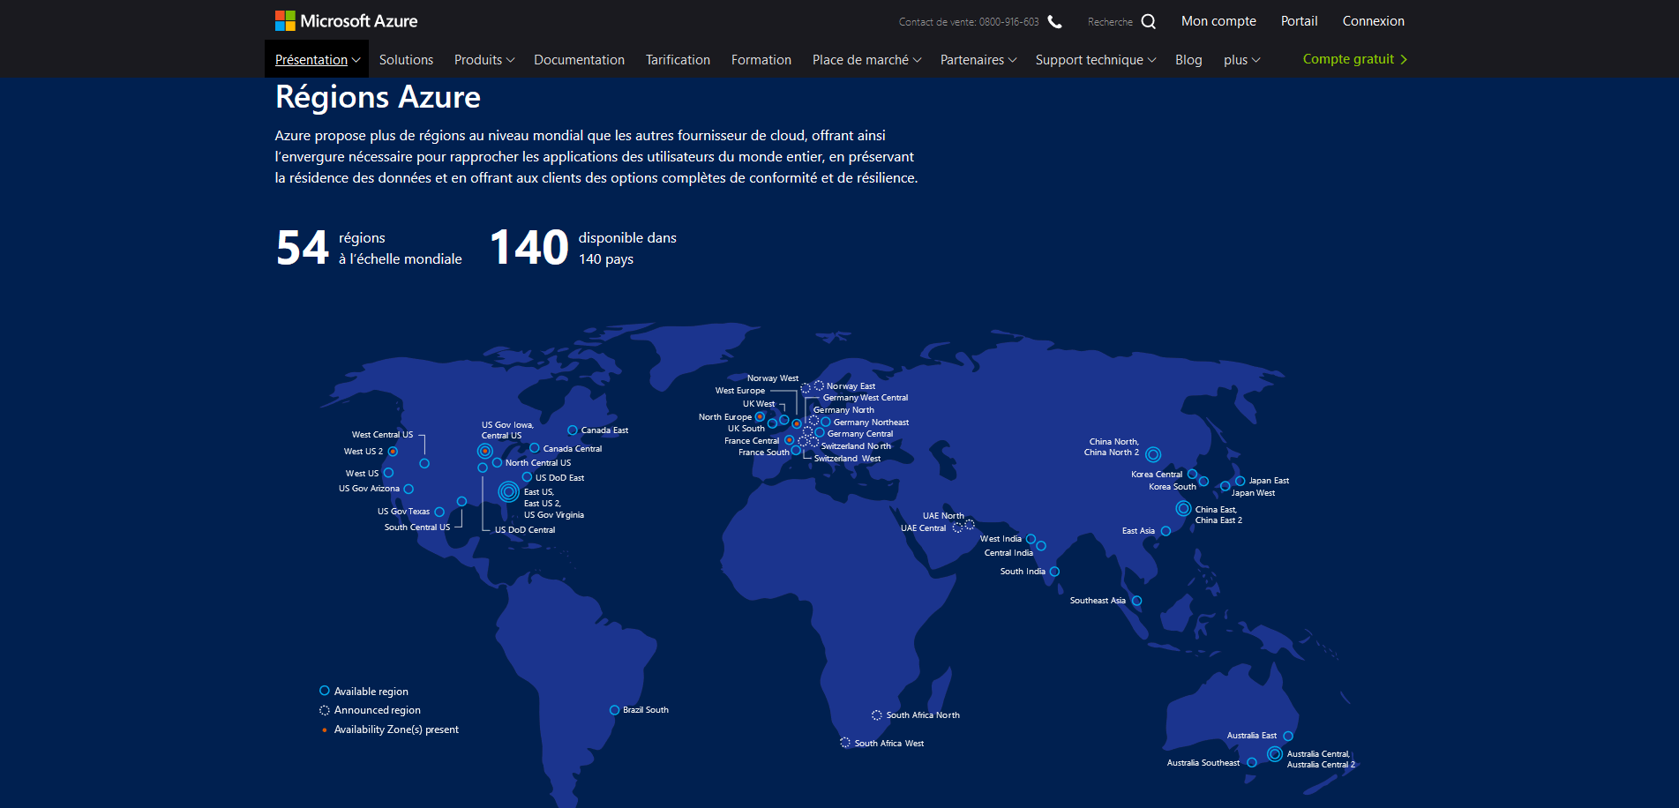Select the China North cluster marker

tap(1153, 454)
